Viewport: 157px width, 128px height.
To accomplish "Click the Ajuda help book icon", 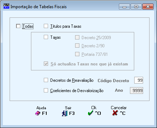I will pos(38,113).
